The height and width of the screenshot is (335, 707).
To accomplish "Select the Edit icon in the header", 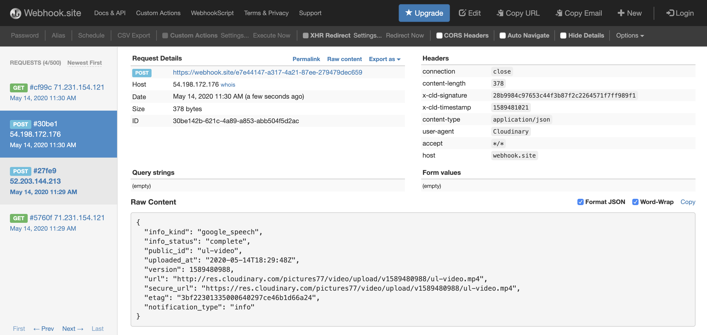I will point(462,12).
